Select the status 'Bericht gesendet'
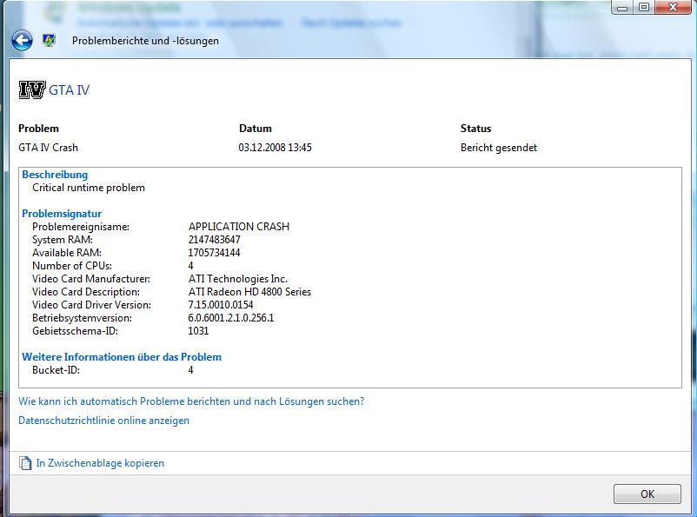The height and width of the screenshot is (517, 697). point(499,148)
